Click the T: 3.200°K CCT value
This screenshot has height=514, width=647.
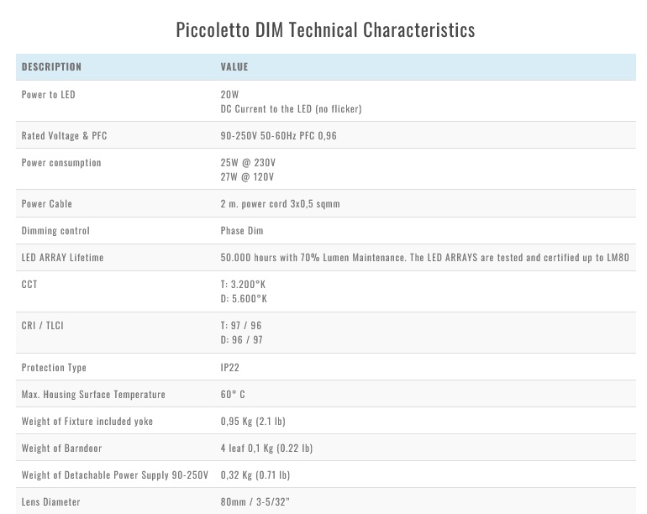pyautogui.click(x=244, y=285)
